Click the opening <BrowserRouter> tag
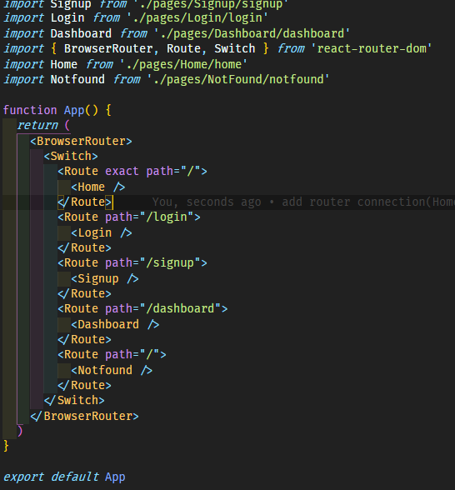Image resolution: width=455 pixels, height=490 pixels. click(81, 141)
